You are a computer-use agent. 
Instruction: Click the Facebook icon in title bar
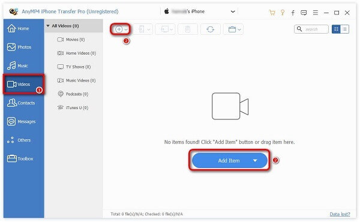[x=293, y=13]
